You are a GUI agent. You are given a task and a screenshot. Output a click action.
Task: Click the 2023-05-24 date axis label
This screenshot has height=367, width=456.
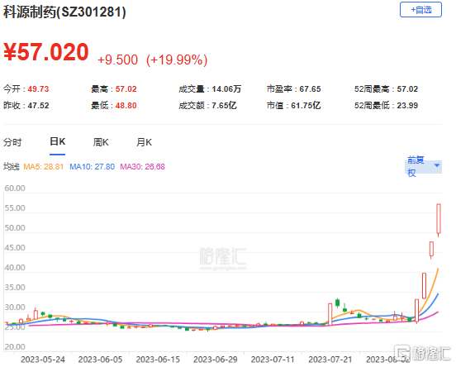click(x=43, y=360)
